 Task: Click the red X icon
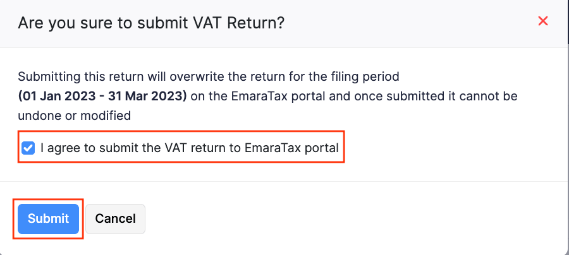coord(542,21)
